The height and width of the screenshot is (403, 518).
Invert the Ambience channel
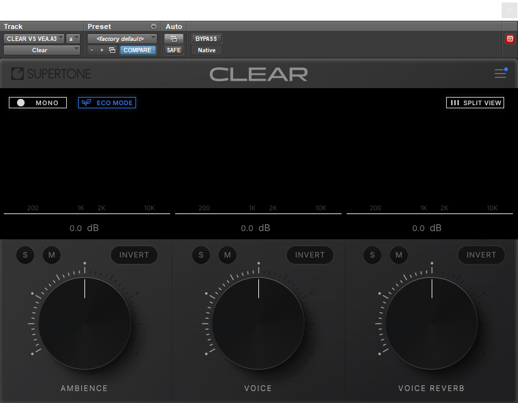coord(134,255)
